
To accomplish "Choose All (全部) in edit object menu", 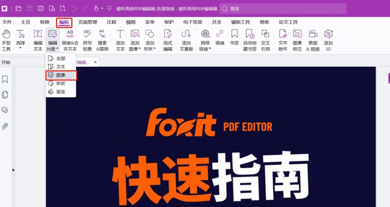I will point(61,58).
